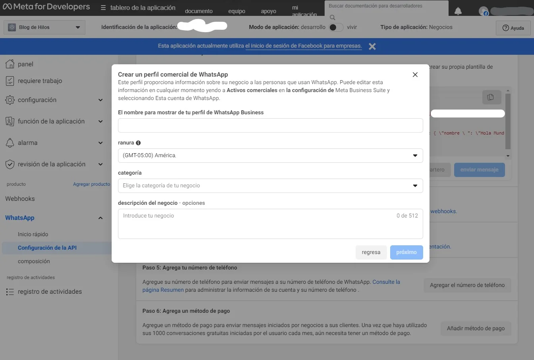Open the notifications bell icon
The image size is (534, 360).
[458, 11]
